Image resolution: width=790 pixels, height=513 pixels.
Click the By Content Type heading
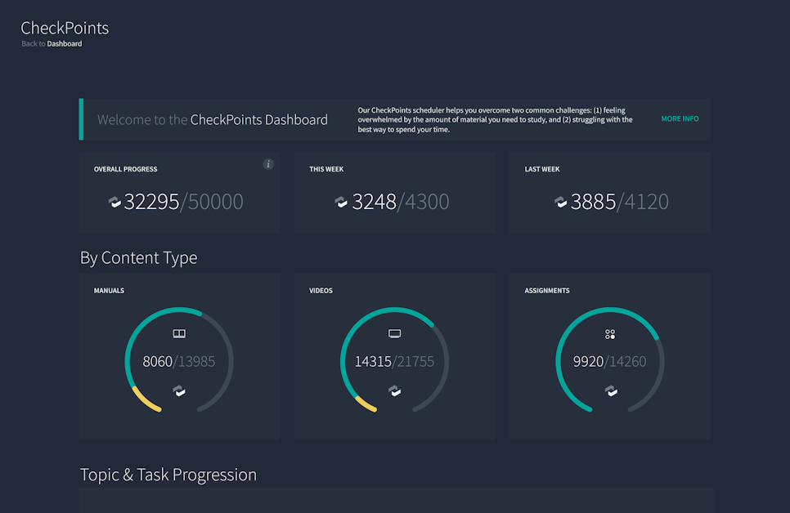tap(138, 257)
